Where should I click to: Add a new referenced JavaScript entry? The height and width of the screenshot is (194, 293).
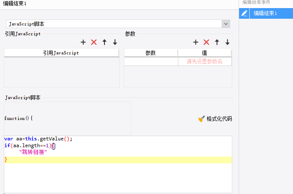(x=83, y=42)
